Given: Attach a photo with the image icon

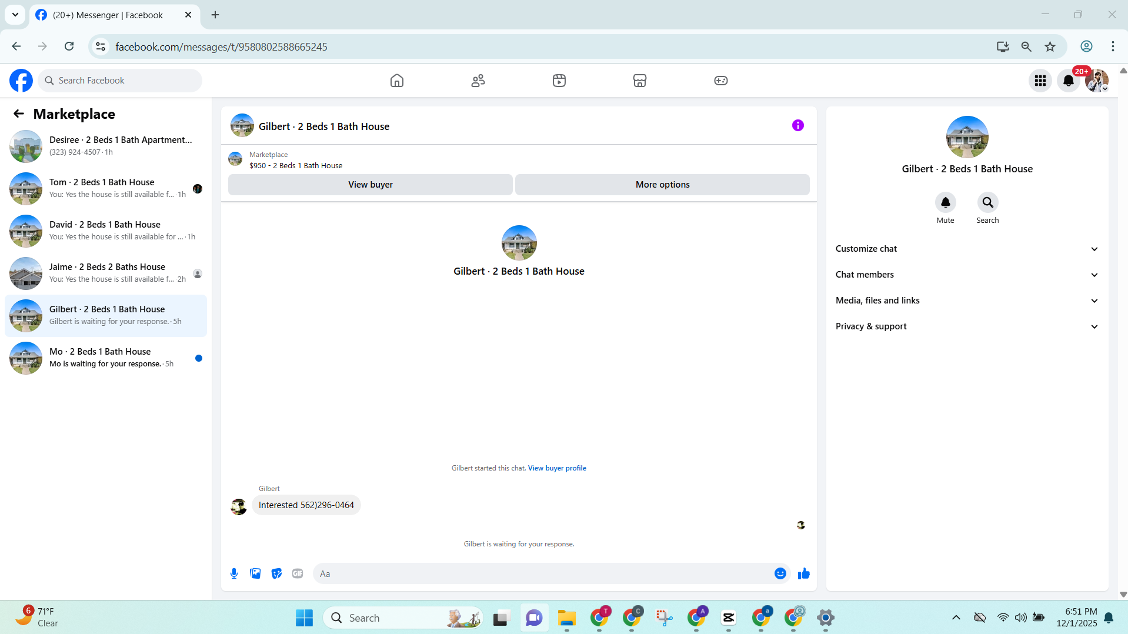Looking at the screenshot, I should pos(255,573).
